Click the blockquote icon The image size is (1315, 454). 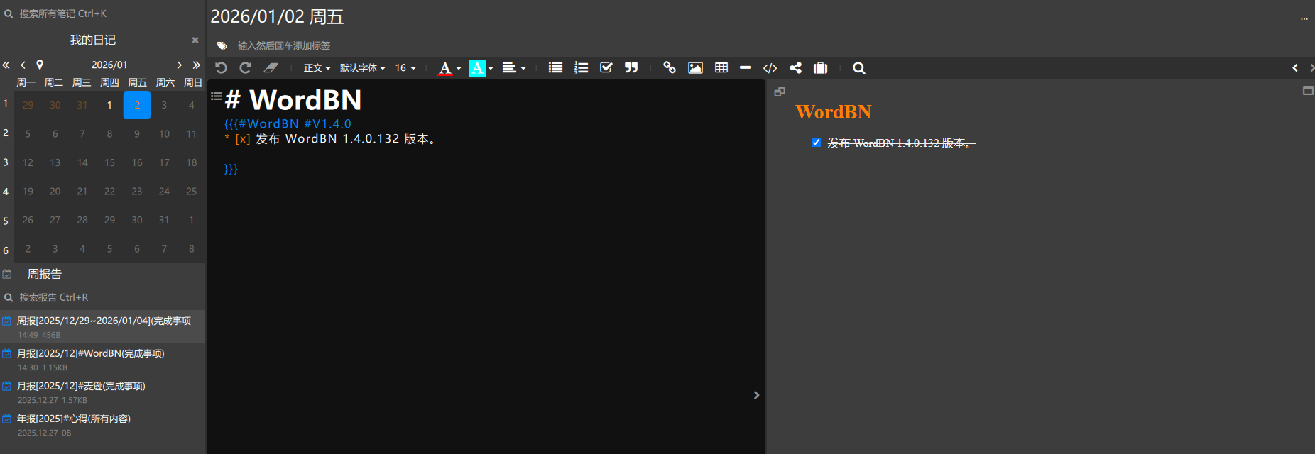pos(631,68)
